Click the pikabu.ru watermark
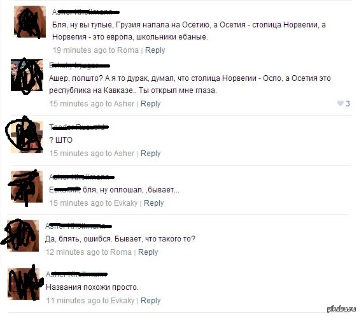 [x=341, y=308]
